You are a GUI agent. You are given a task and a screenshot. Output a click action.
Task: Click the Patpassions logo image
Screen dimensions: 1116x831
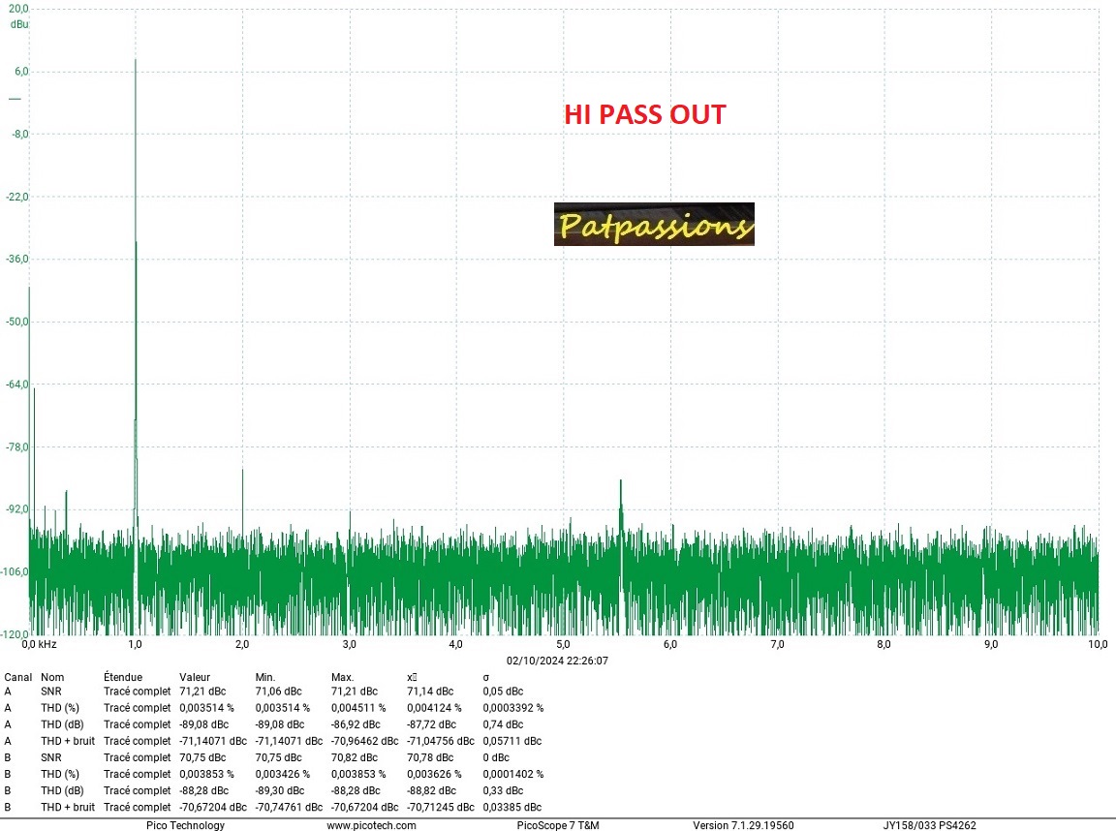tap(654, 224)
